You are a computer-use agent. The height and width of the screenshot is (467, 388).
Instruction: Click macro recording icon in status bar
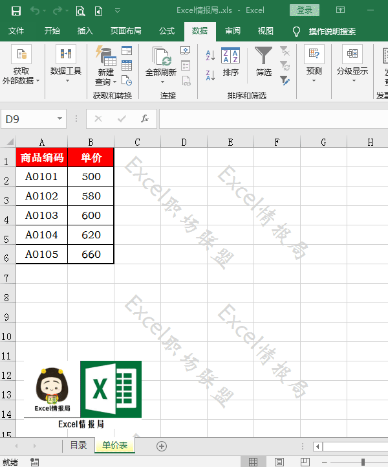pyautogui.click(x=34, y=462)
